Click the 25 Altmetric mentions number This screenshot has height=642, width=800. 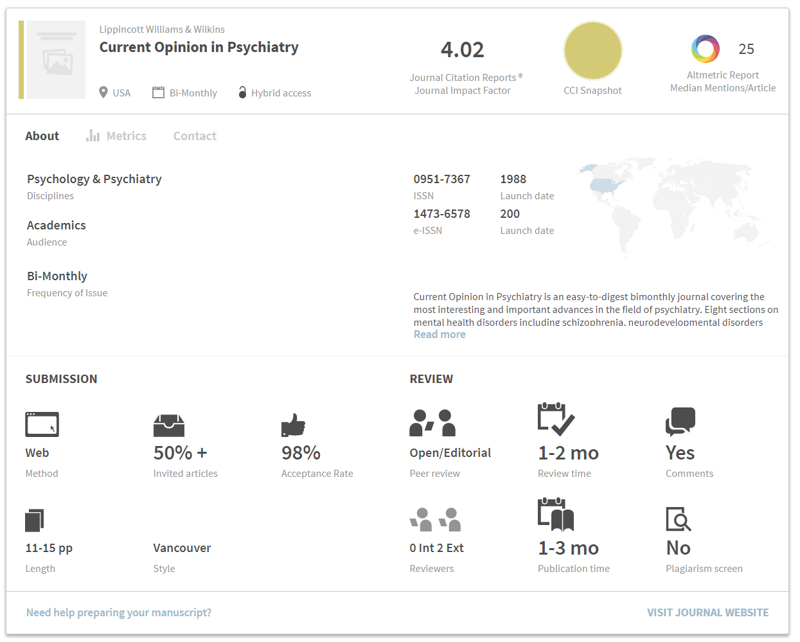pyautogui.click(x=746, y=49)
